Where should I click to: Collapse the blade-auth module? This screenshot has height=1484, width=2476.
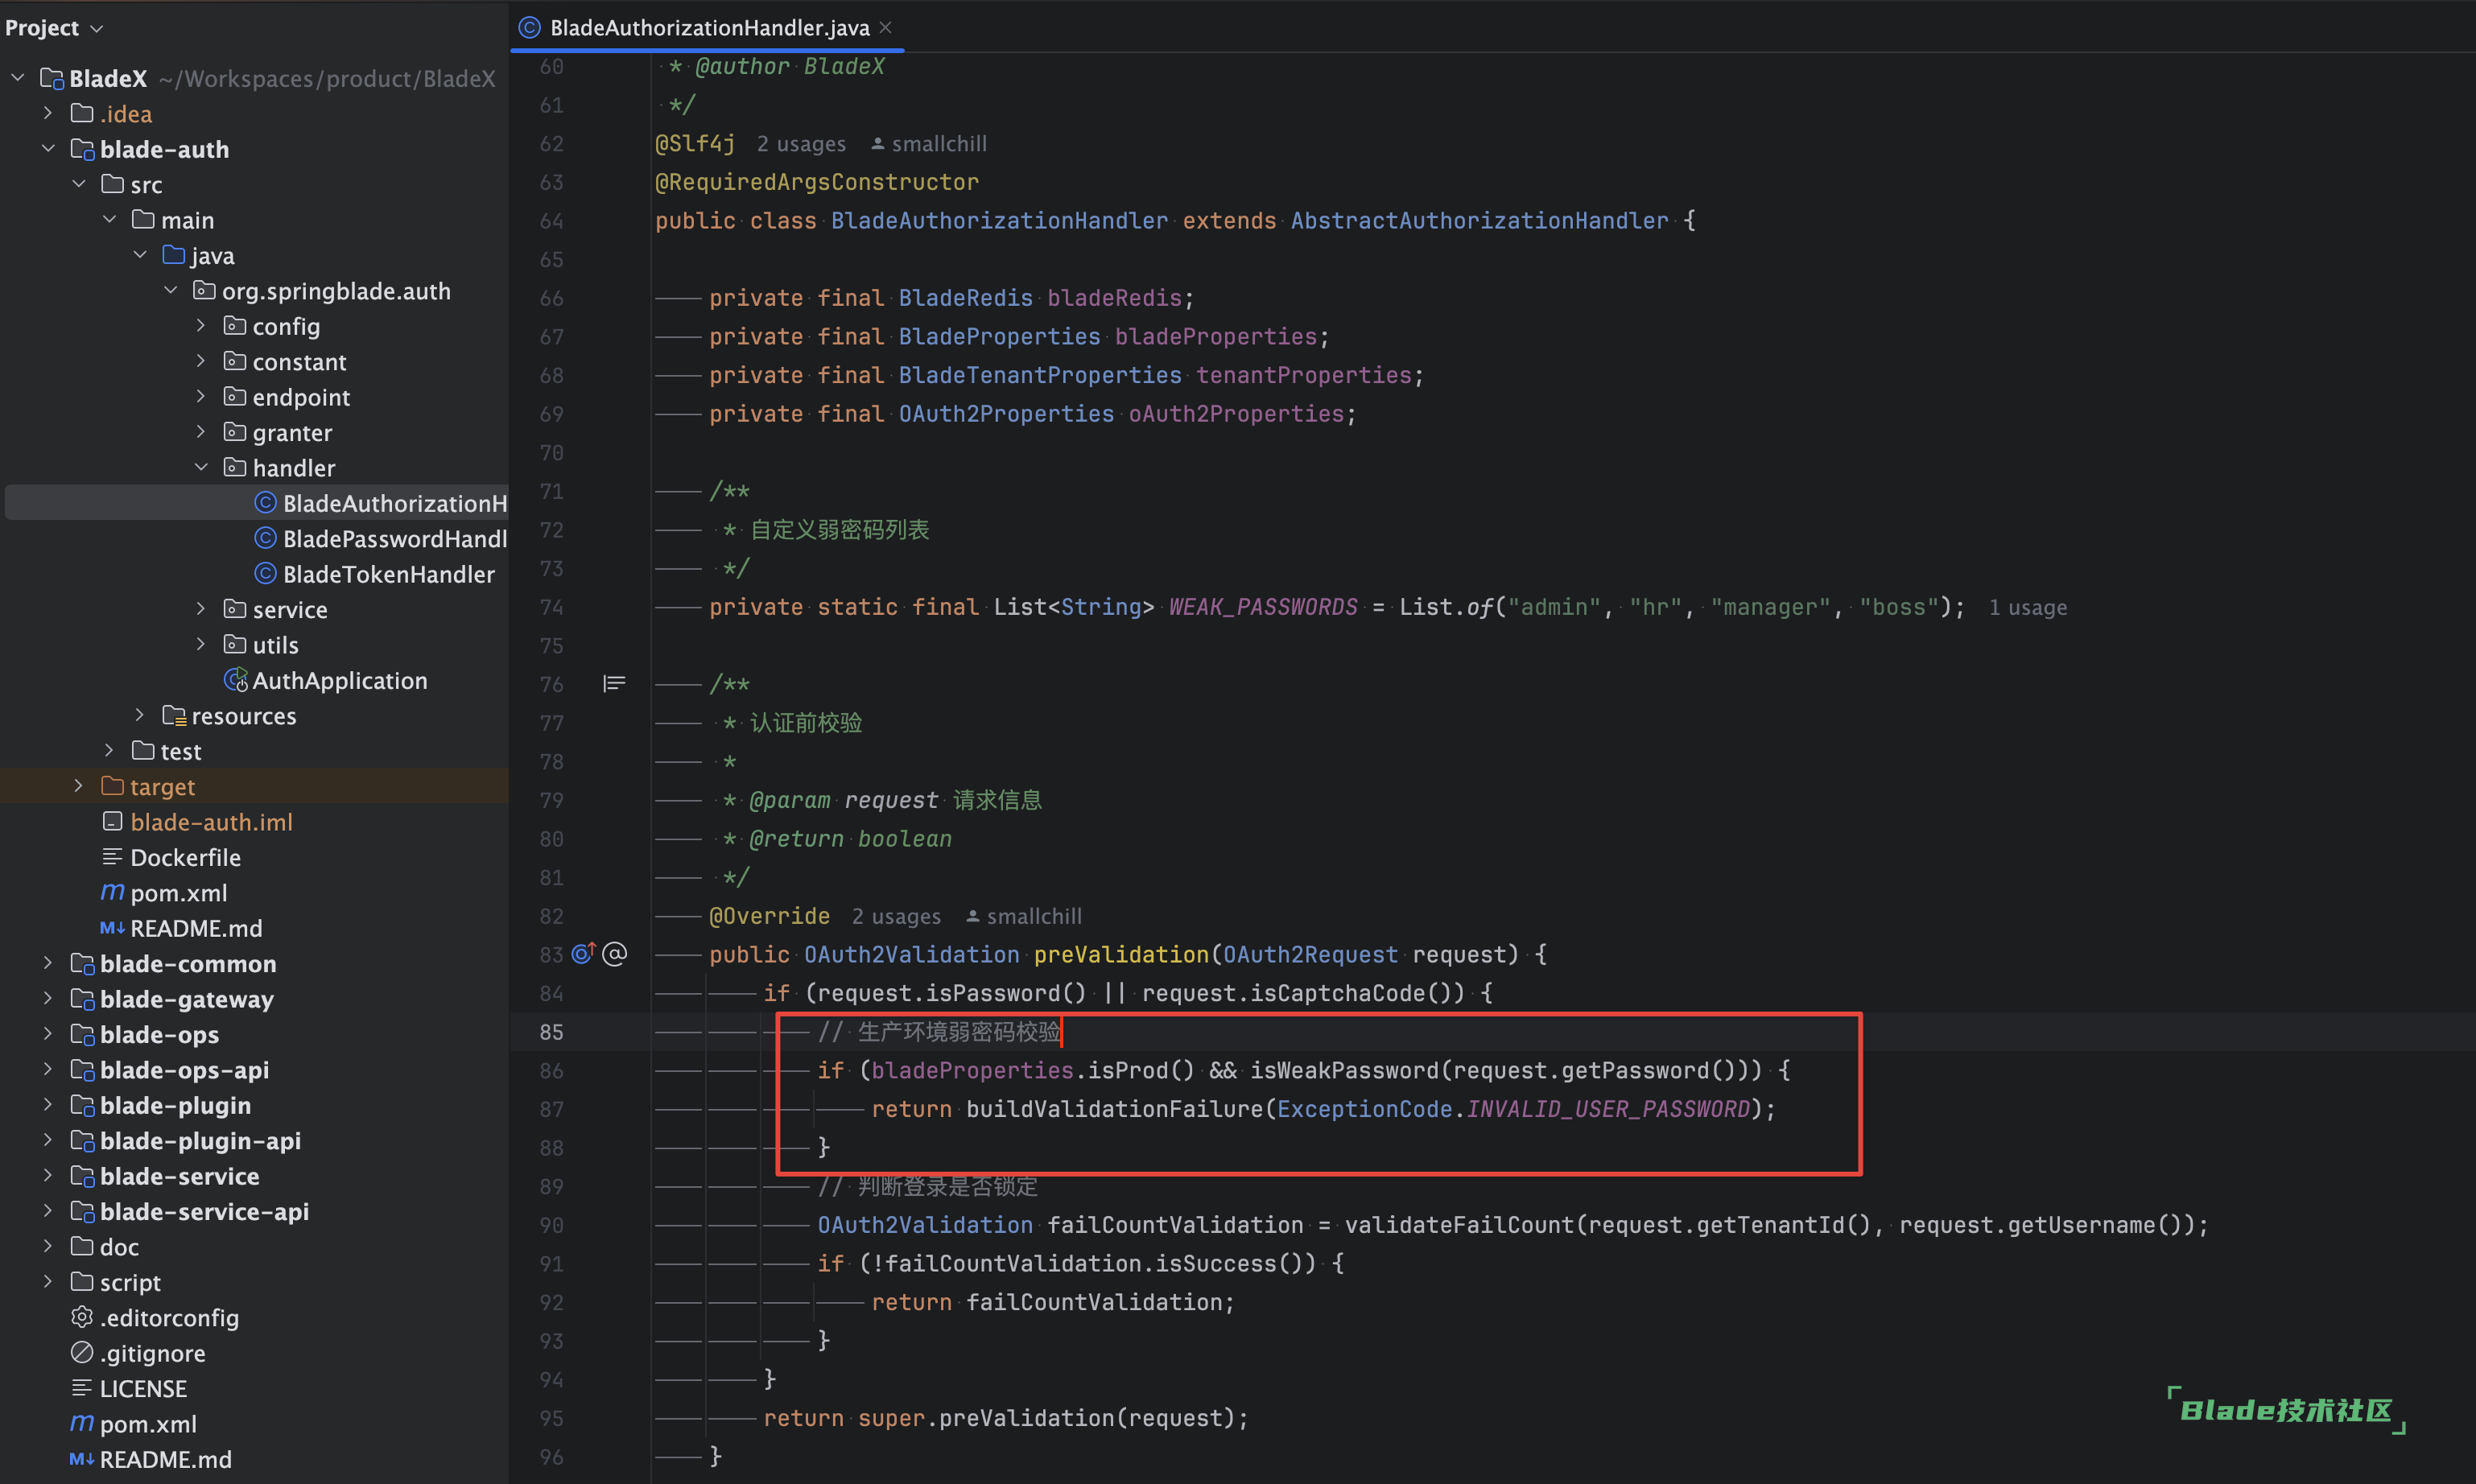[x=48, y=149]
